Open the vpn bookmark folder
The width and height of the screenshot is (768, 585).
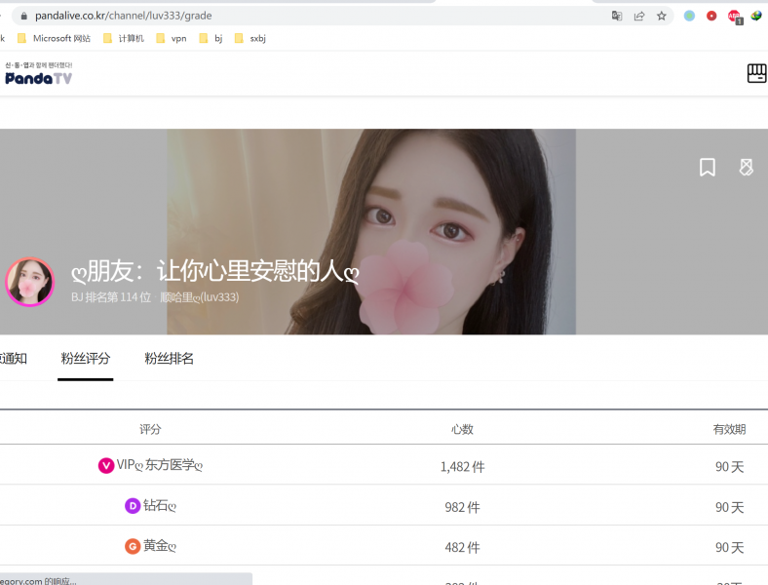point(172,39)
